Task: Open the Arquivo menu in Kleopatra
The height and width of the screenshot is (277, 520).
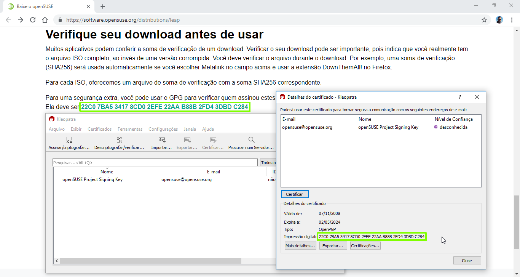Action: [57, 129]
